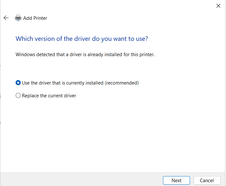Click the heading Which version of the driver

pyautogui.click(x=82, y=39)
